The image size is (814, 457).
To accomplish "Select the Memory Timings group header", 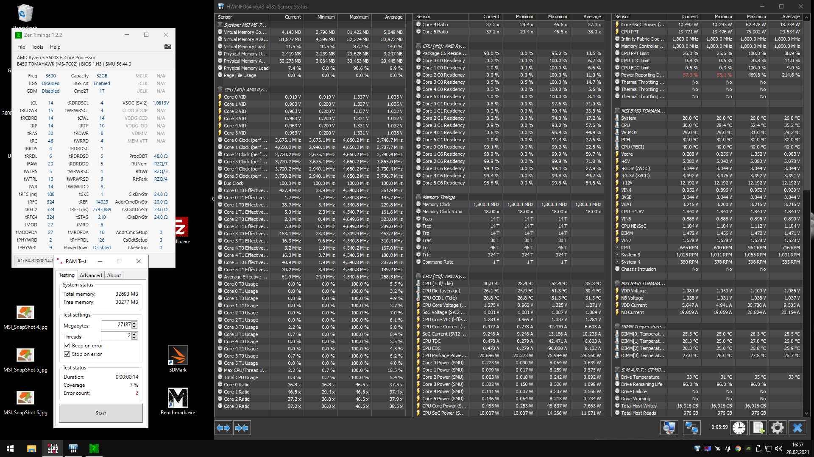I will click(509, 197).
